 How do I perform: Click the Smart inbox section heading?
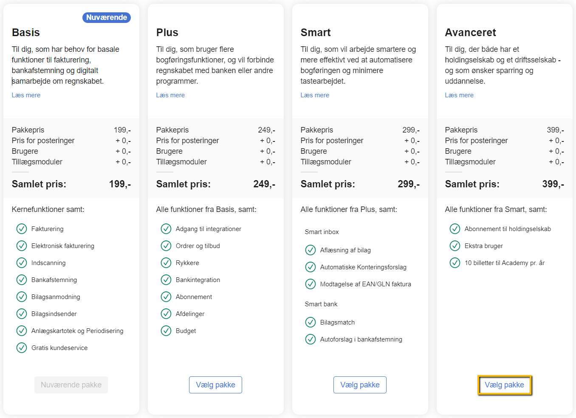pos(322,232)
